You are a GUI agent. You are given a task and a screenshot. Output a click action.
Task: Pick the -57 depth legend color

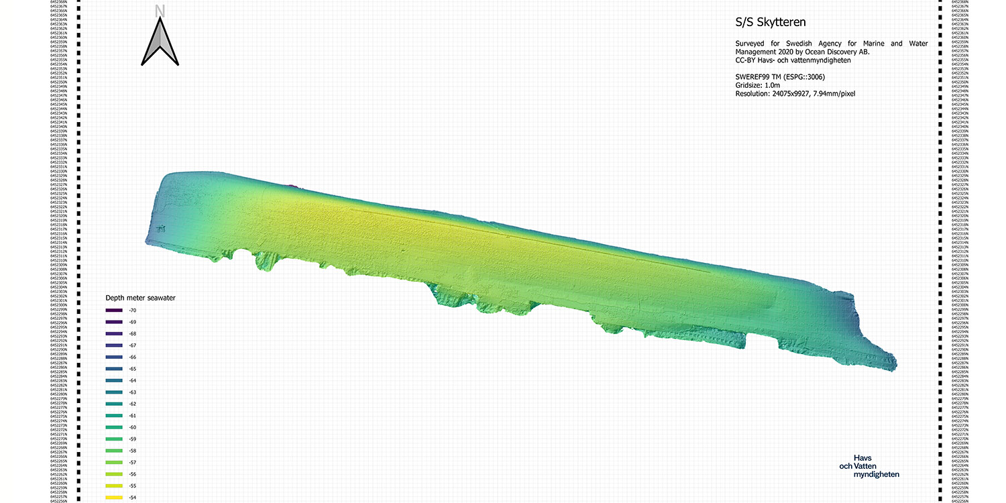(x=114, y=463)
